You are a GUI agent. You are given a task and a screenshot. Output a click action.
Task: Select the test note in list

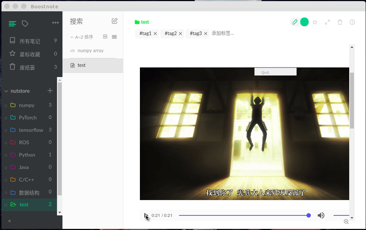point(93,65)
